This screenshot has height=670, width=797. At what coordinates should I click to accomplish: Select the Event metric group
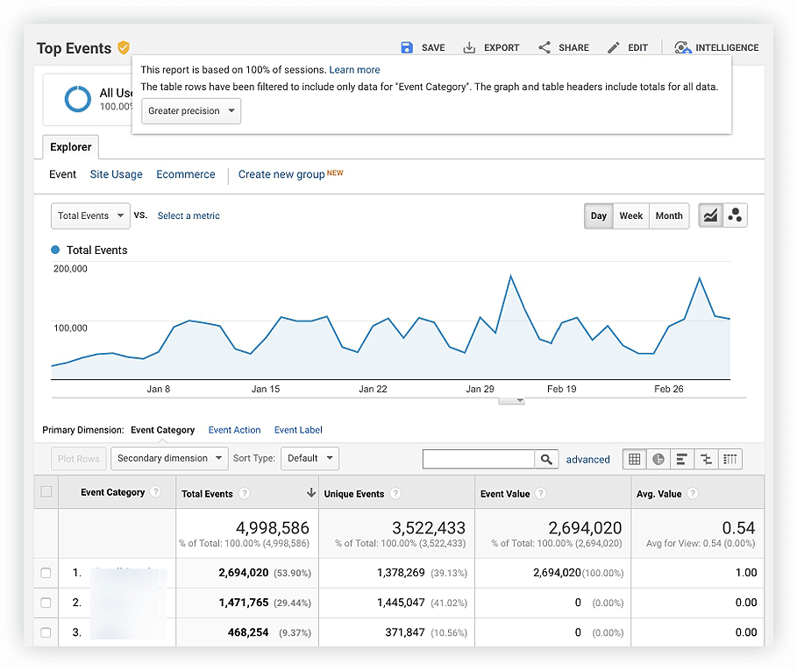tap(62, 174)
